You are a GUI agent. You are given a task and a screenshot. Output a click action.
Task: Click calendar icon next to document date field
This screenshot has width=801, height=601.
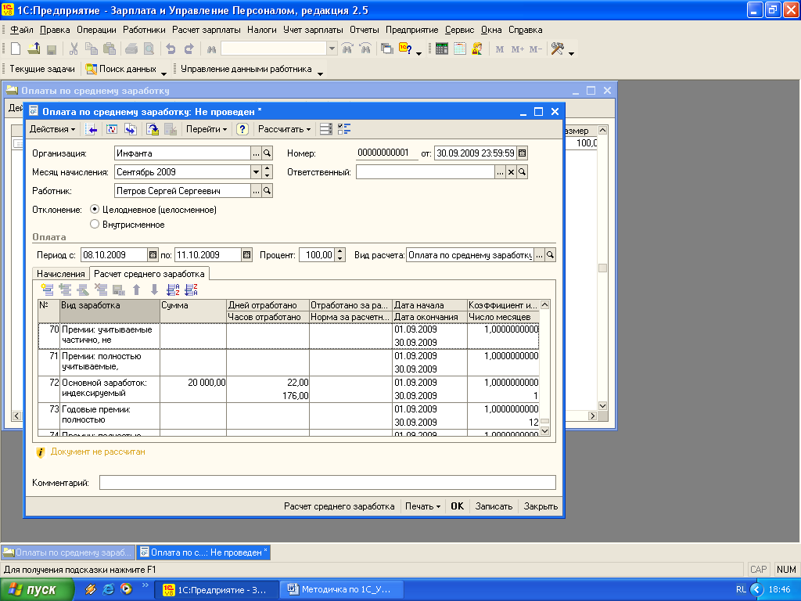pos(522,153)
